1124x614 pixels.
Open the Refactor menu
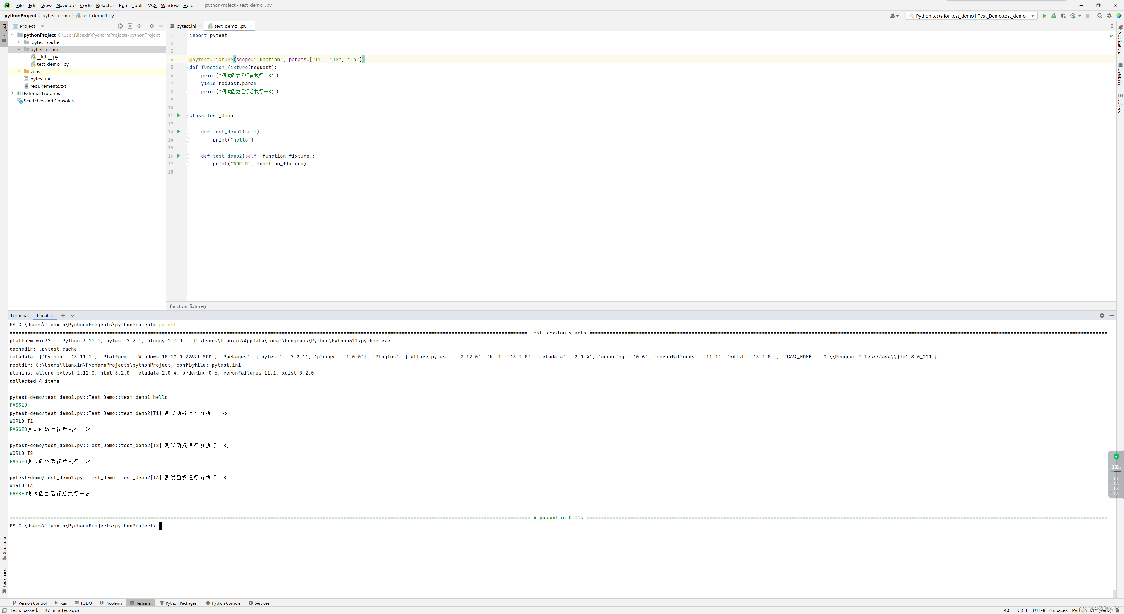coord(105,5)
